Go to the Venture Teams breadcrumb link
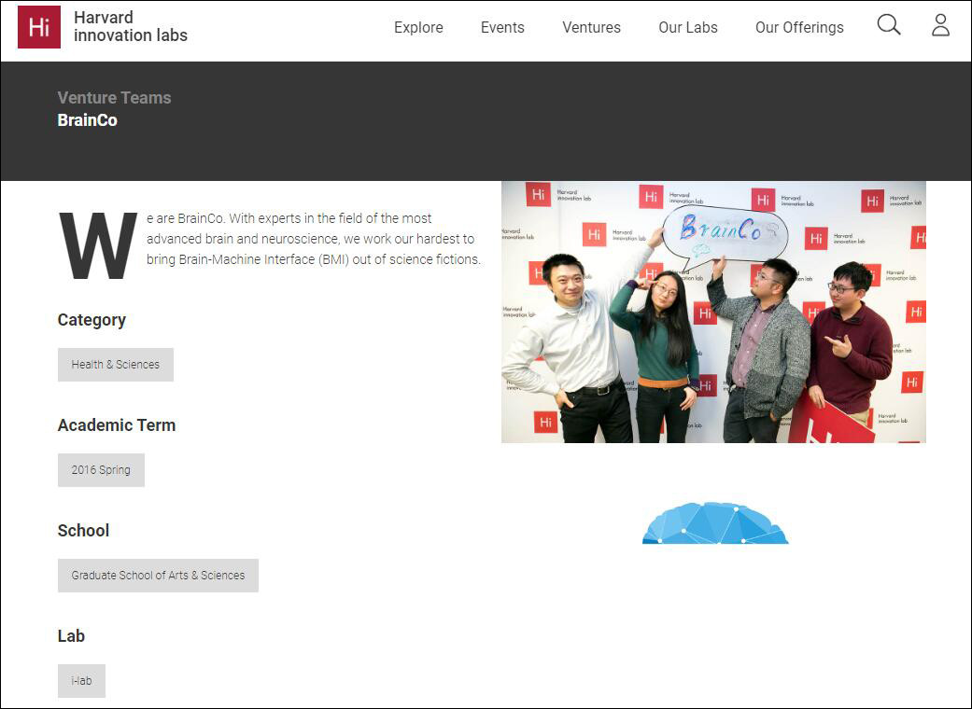 point(114,98)
